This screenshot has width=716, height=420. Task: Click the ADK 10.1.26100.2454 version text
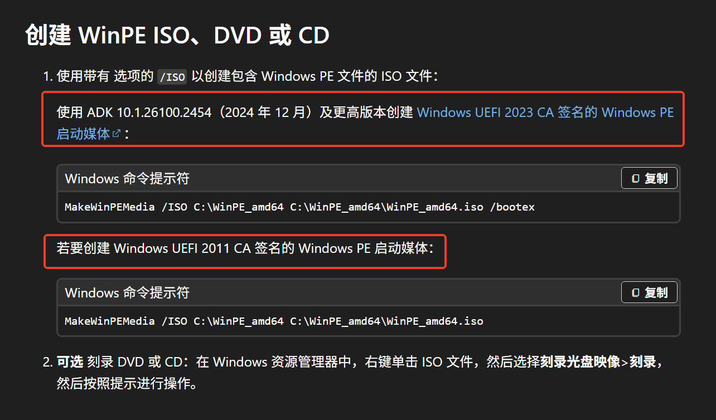[x=149, y=112]
